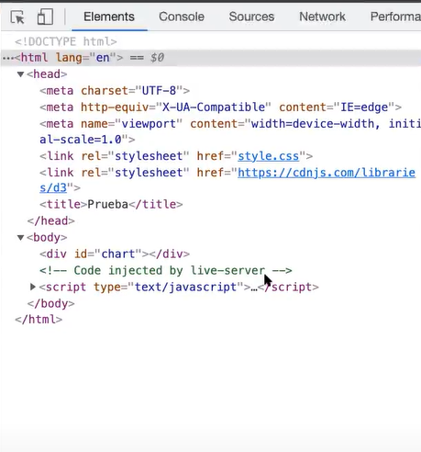
Task: Select the meta http-equiv X-UA-Compatible node
Action: 220,107
